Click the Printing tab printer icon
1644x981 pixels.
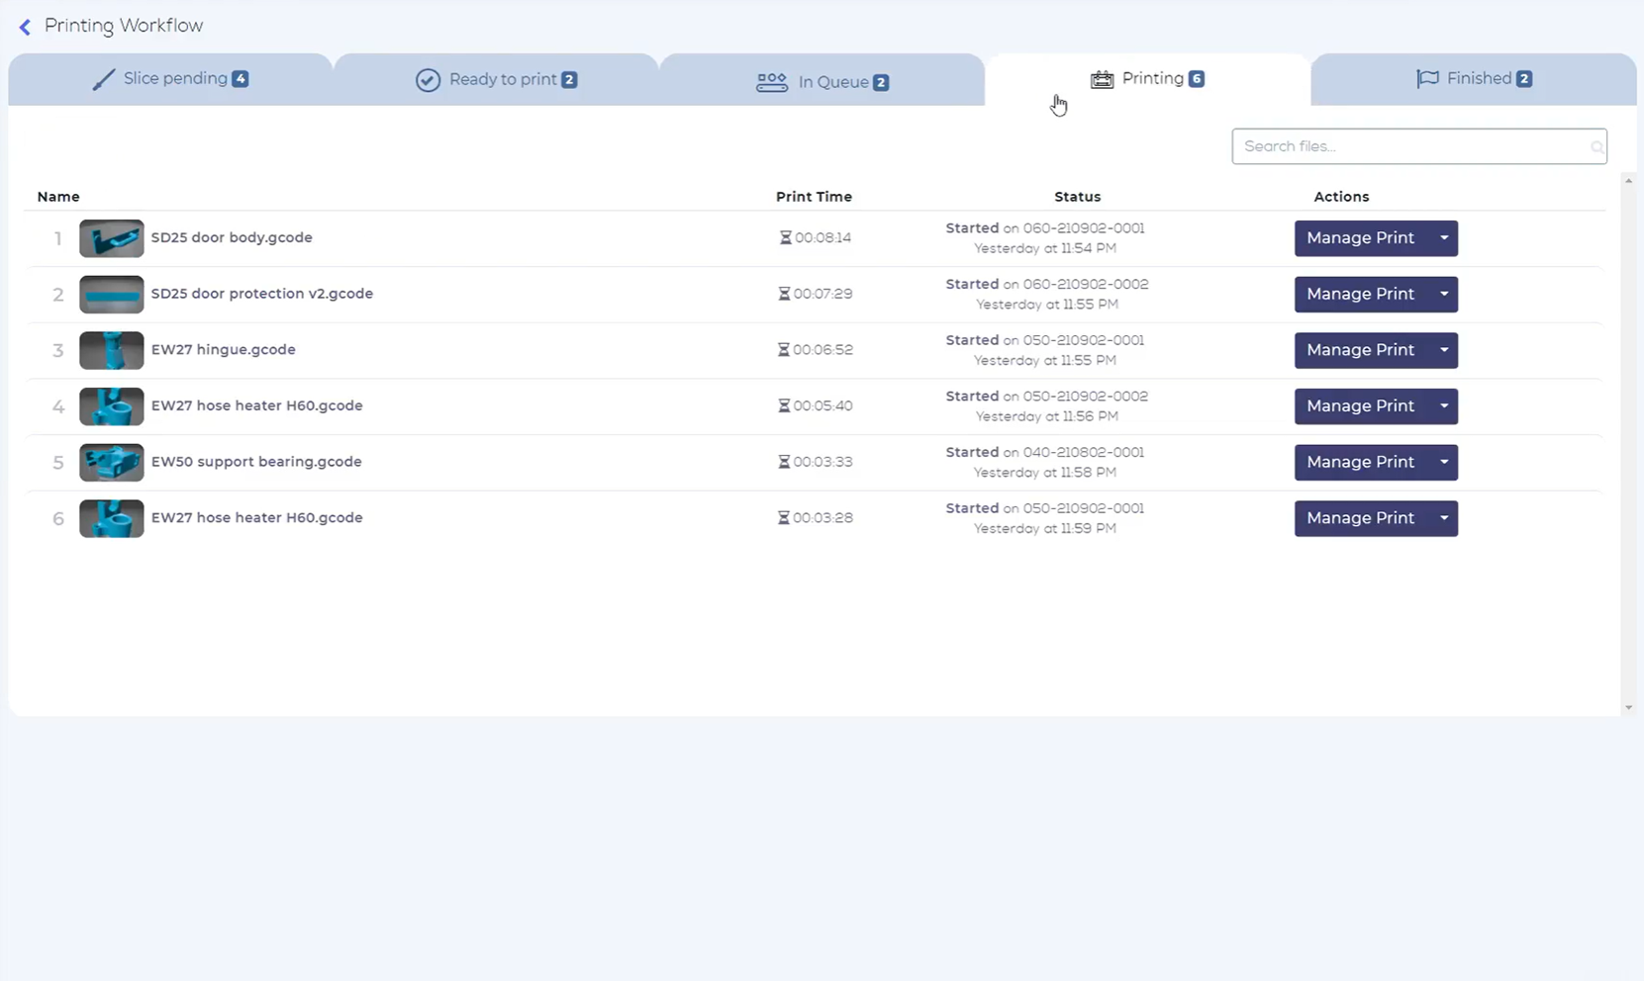[1102, 79]
